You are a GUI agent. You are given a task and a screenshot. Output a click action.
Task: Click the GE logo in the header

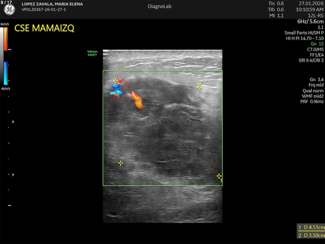click(9, 10)
